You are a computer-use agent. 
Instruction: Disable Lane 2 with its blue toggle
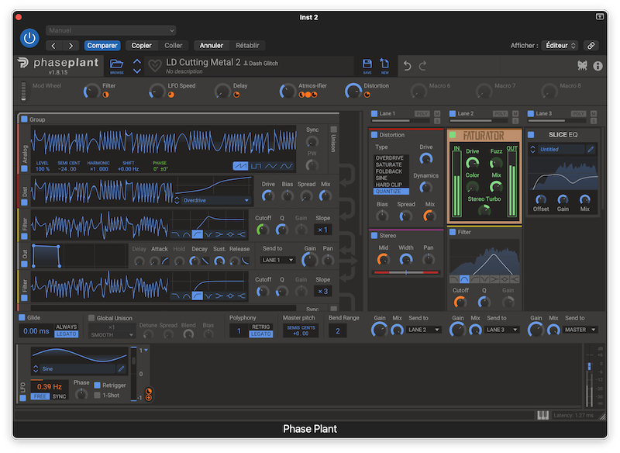[x=453, y=113]
